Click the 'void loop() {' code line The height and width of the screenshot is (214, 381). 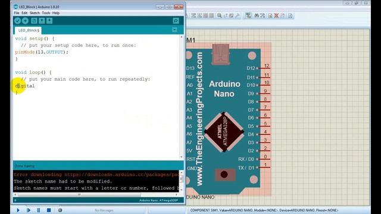click(33, 73)
